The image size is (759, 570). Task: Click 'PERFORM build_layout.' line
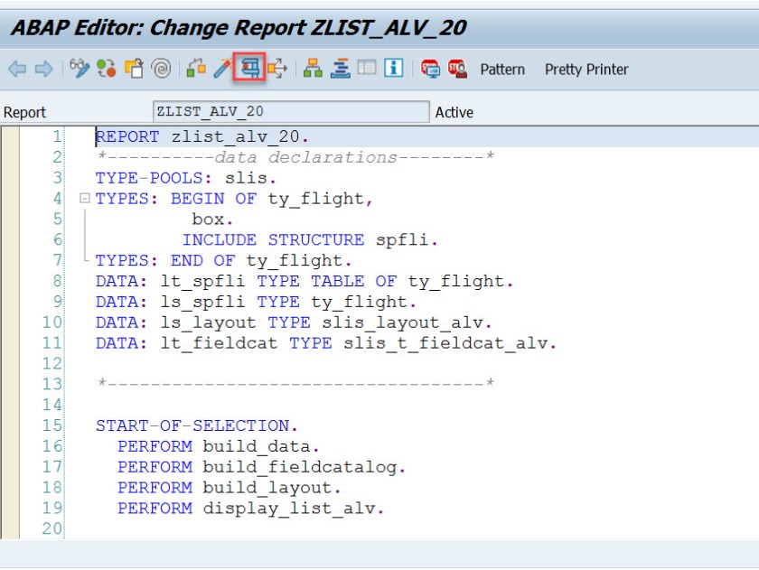[x=229, y=487]
